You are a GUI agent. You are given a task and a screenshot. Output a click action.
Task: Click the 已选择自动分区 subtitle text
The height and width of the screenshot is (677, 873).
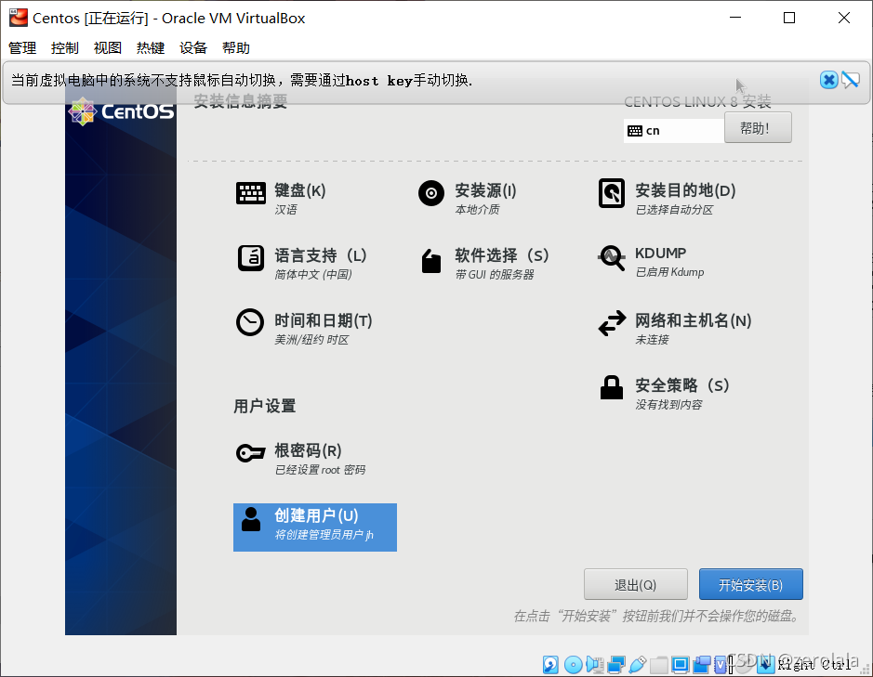click(x=674, y=210)
